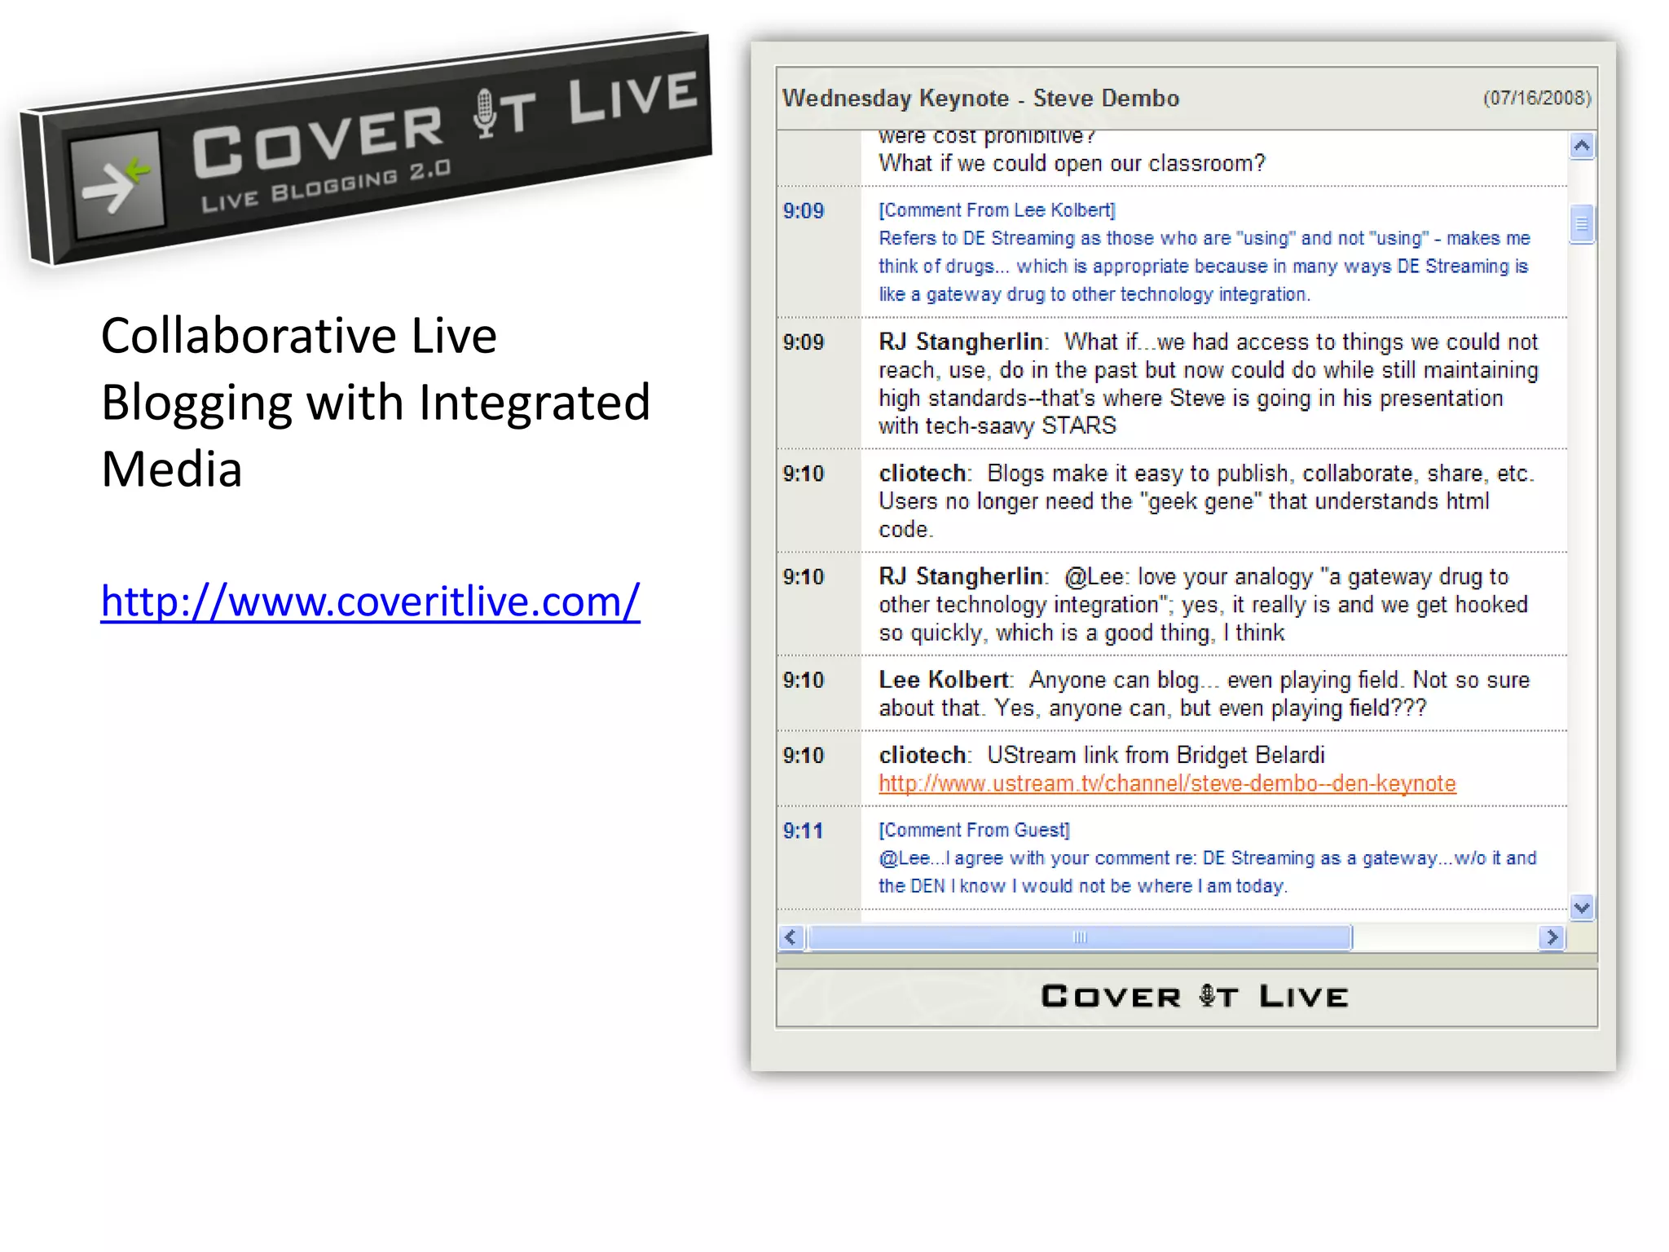Click the Wednesday Keynote title header

point(980,99)
